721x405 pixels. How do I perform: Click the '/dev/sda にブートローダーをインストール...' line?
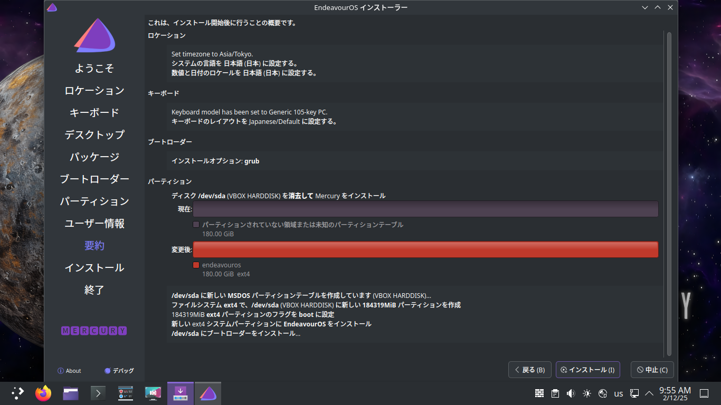click(236, 333)
